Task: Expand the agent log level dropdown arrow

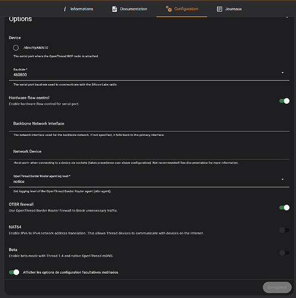Action: pyautogui.click(x=282, y=179)
